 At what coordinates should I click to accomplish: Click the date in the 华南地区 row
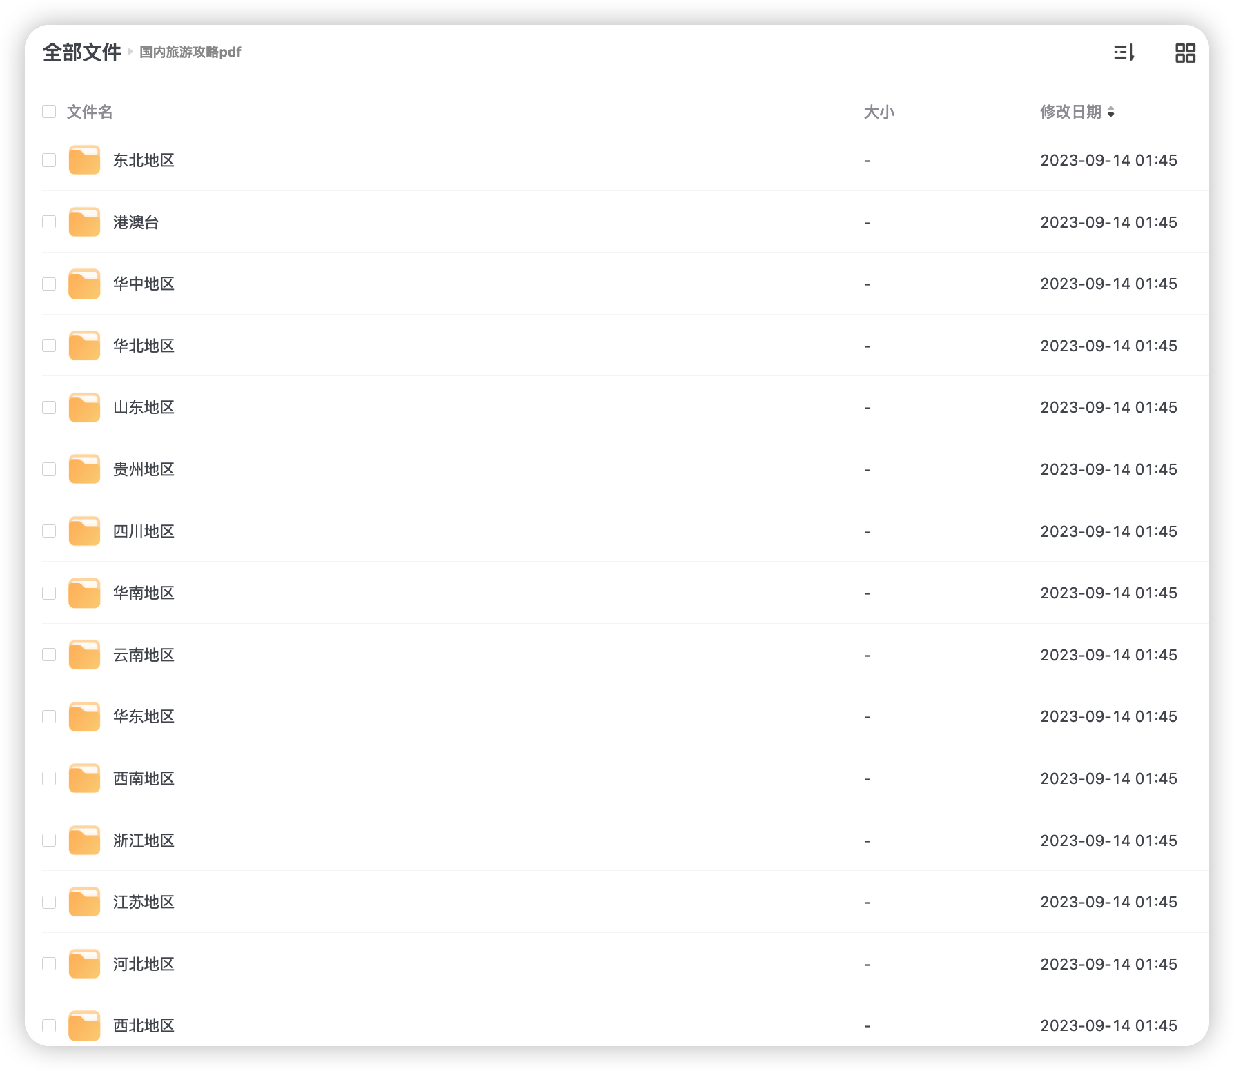coord(1108,593)
